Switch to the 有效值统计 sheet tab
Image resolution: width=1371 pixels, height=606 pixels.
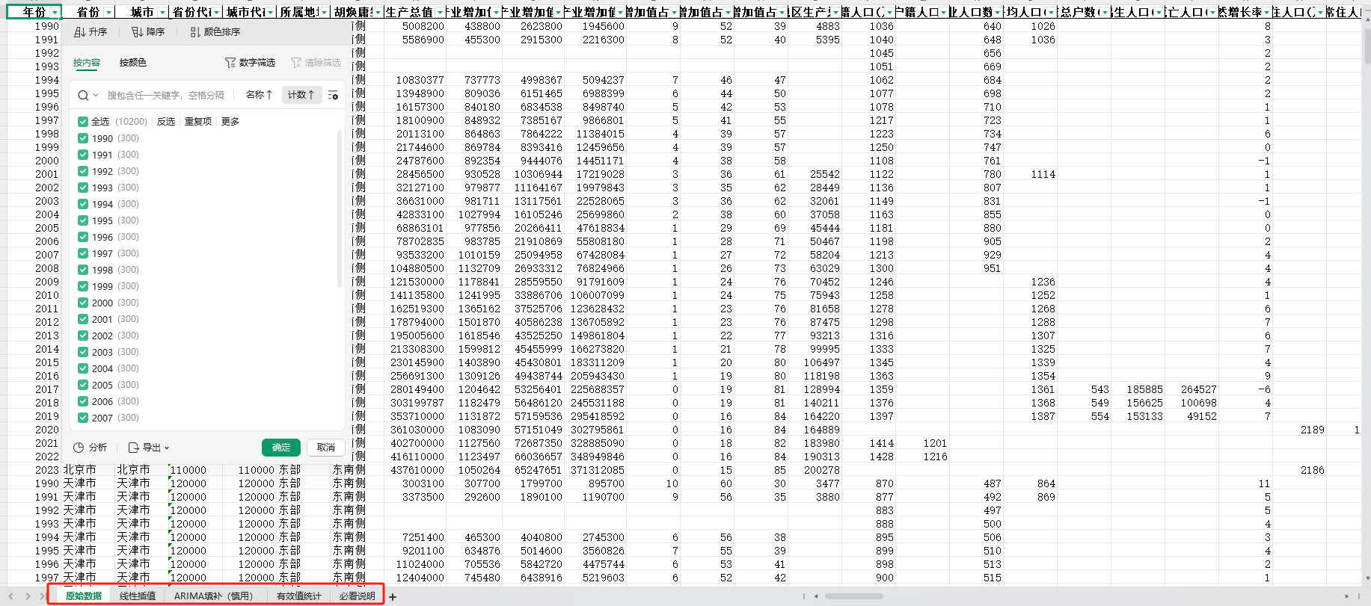[x=299, y=596]
